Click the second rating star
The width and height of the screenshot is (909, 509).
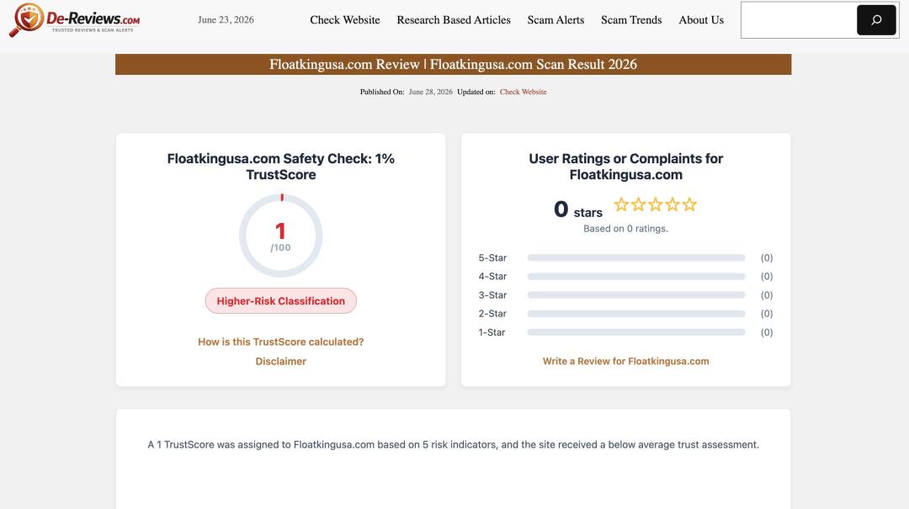638,204
